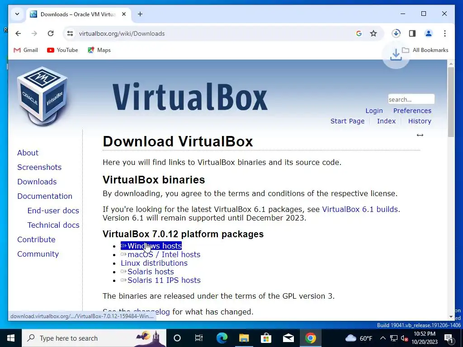Click the browser forward arrow

(x=34, y=33)
